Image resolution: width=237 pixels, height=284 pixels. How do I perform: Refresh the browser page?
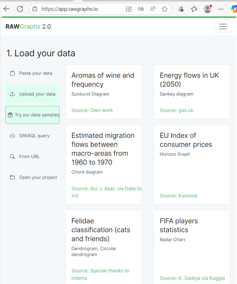click(x=20, y=9)
